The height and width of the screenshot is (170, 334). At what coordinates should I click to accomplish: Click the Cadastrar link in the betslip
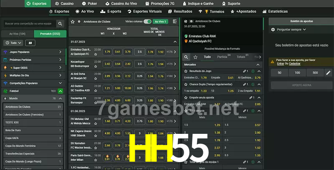pos(295,64)
